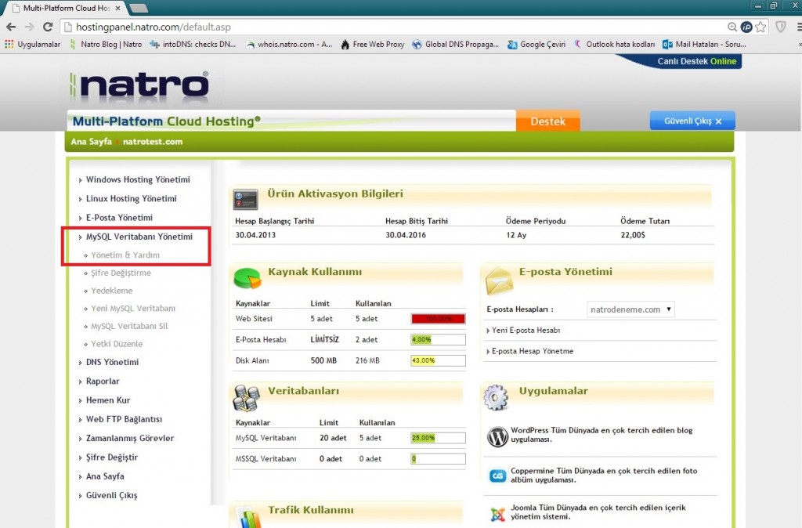802x528 pixels.
Task: Click the Uygulamalar gear icon
Action: coord(496,397)
